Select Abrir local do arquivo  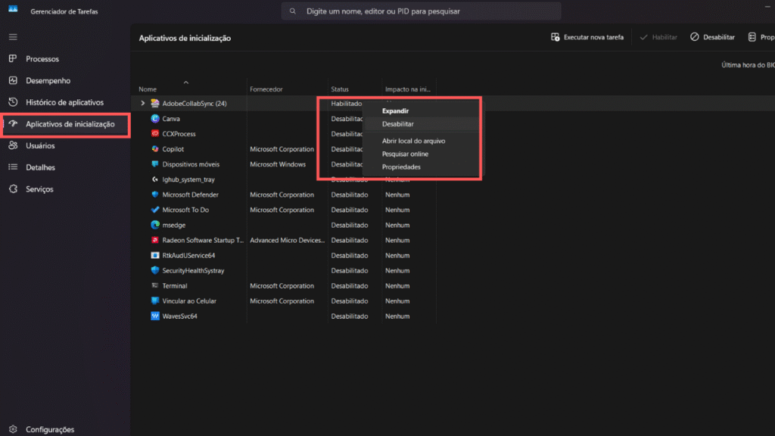click(413, 141)
